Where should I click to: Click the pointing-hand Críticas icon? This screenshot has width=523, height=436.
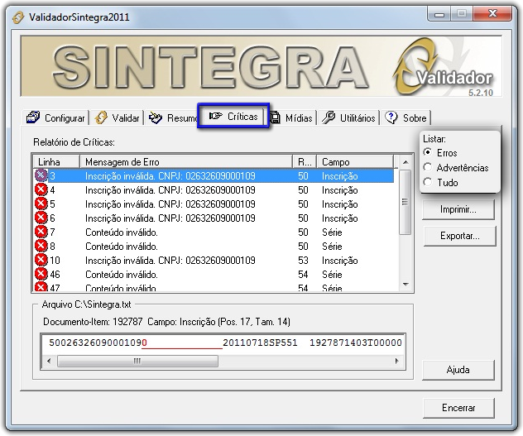click(215, 116)
